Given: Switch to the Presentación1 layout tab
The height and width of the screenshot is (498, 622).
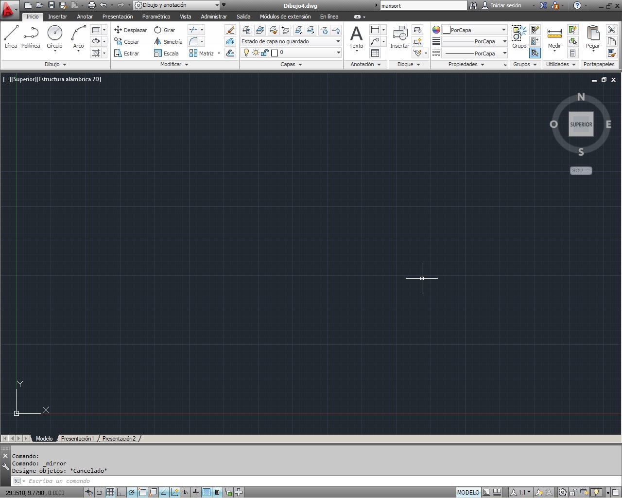Looking at the screenshot, I should (x=77, y=438).
